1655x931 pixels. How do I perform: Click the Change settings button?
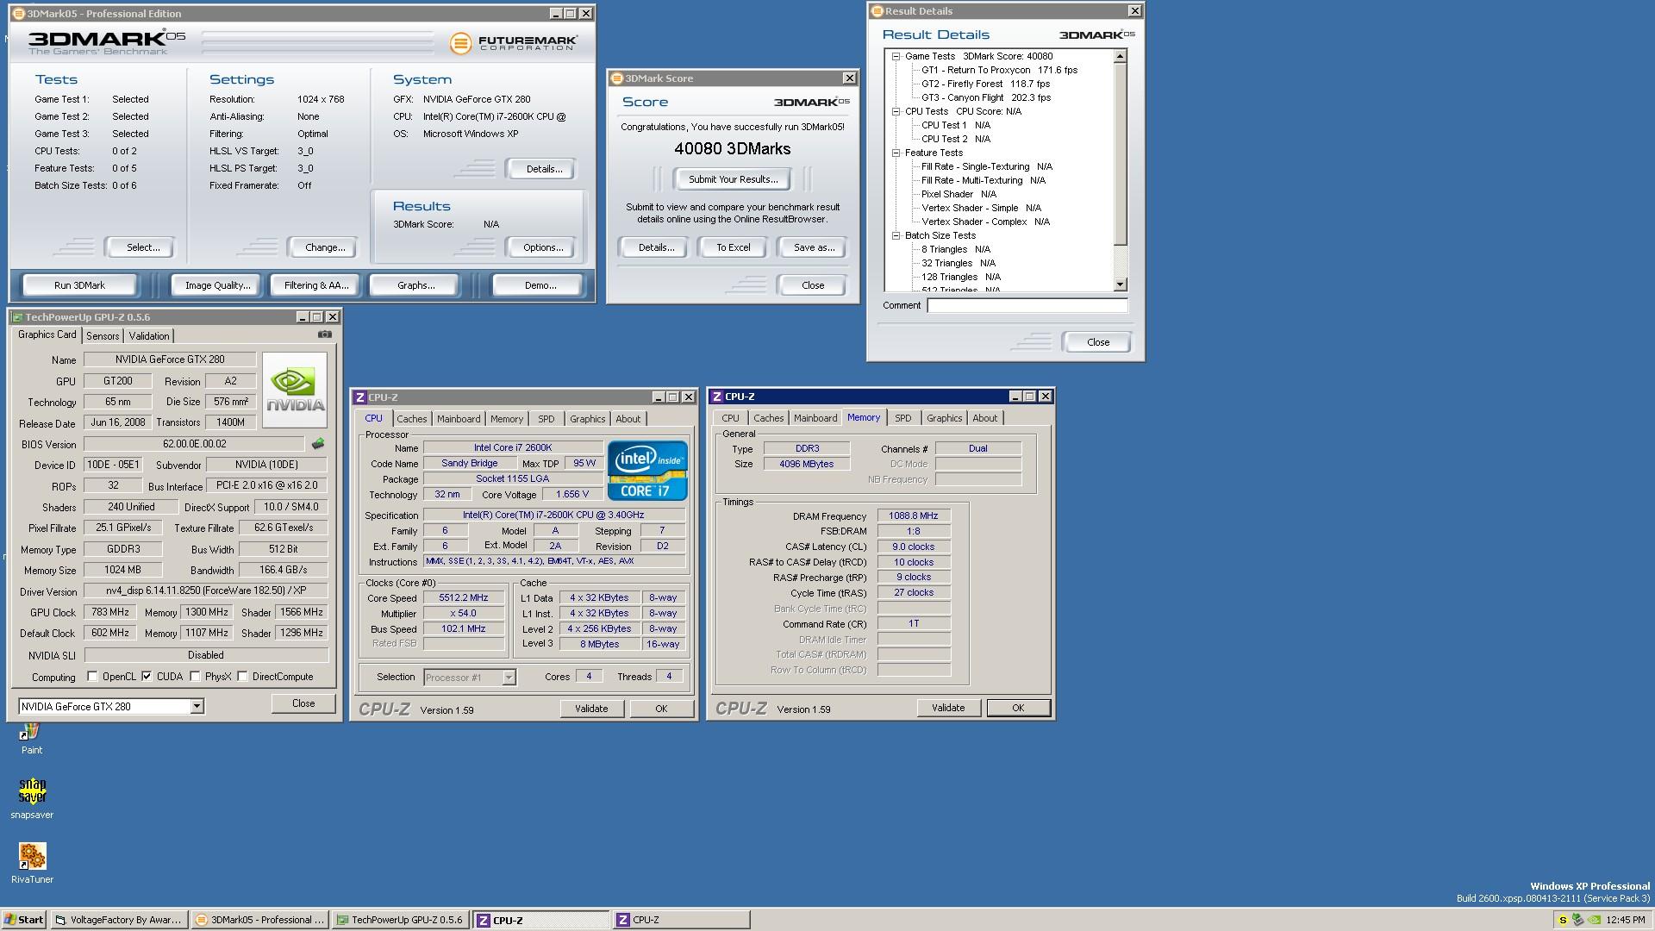(325, 247)
